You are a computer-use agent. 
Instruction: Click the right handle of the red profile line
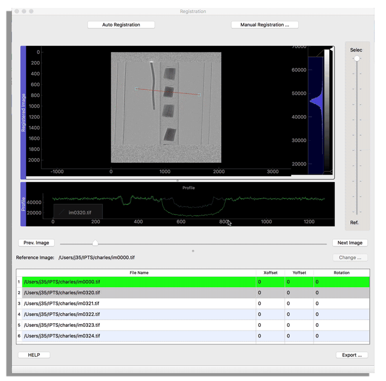point(199,95)
